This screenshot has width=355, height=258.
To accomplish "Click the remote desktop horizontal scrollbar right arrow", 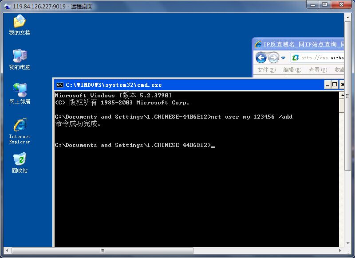I will click(340, 250).
